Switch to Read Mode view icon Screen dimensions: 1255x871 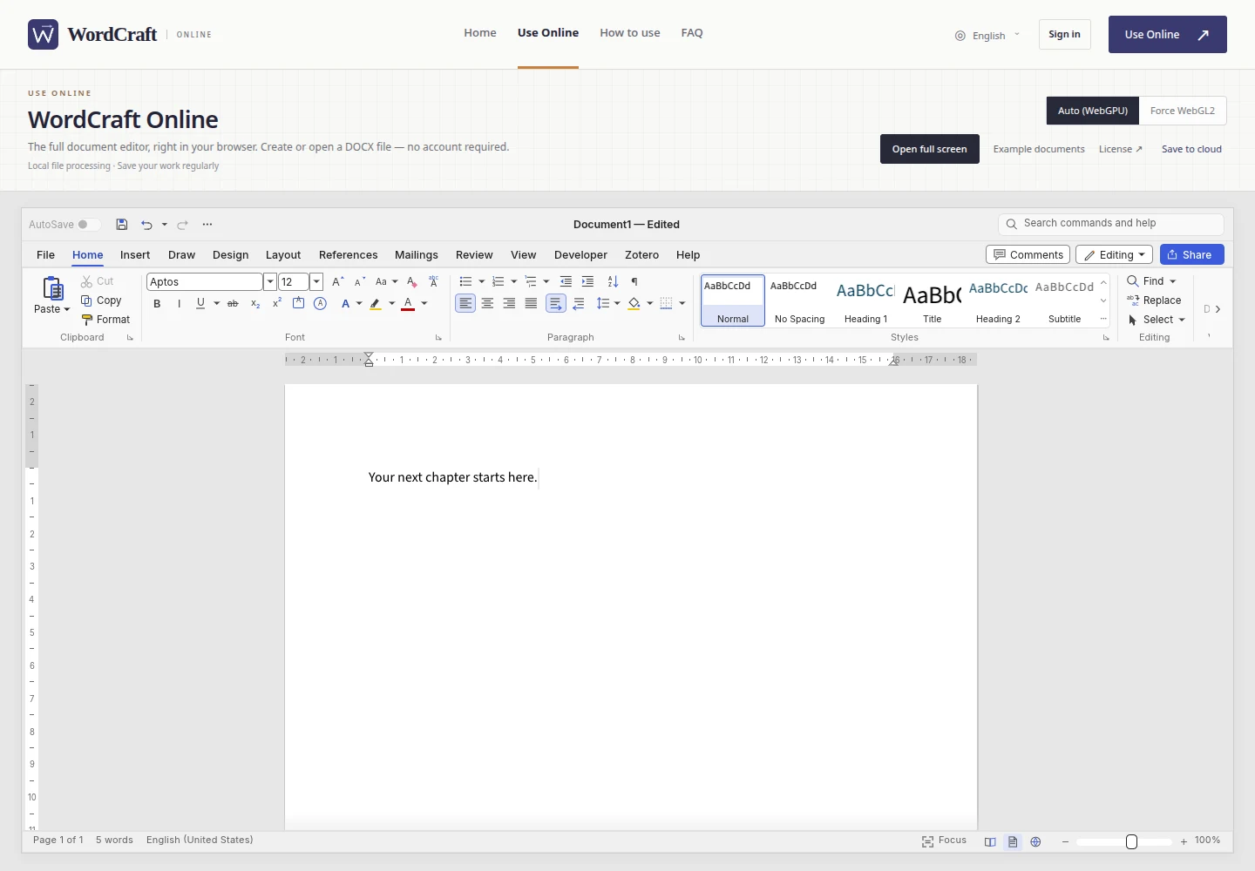pos(990,841)
